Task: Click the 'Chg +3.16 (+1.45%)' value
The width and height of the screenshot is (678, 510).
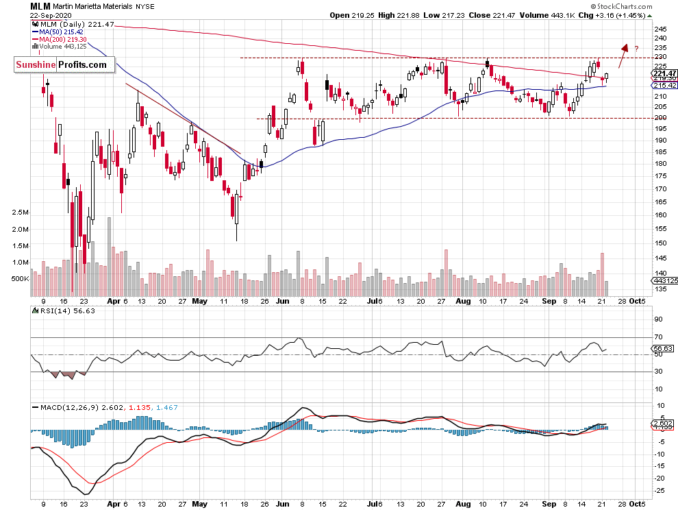Action: [612, 15]
